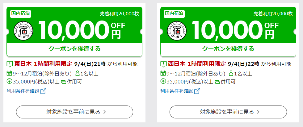Click the alert bubble icon beside 西日本
The height and width of the screenshot is (127, 303).
[x=163, y=64]
